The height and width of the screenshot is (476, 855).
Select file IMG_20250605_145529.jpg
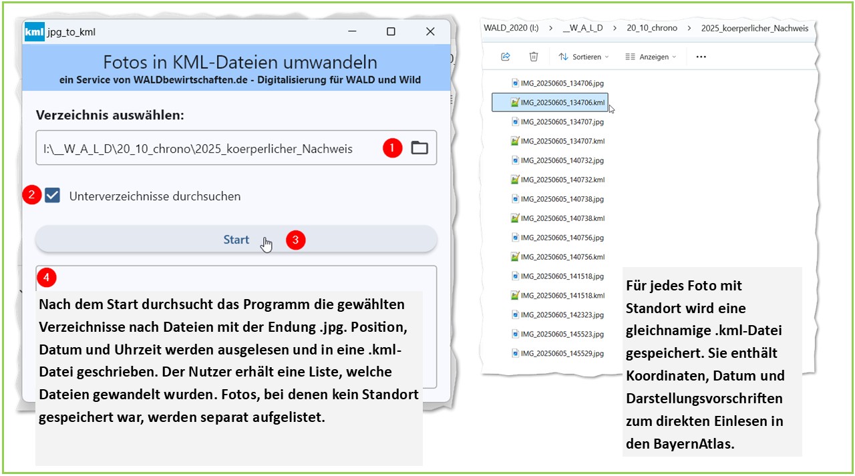click(562, 353)
